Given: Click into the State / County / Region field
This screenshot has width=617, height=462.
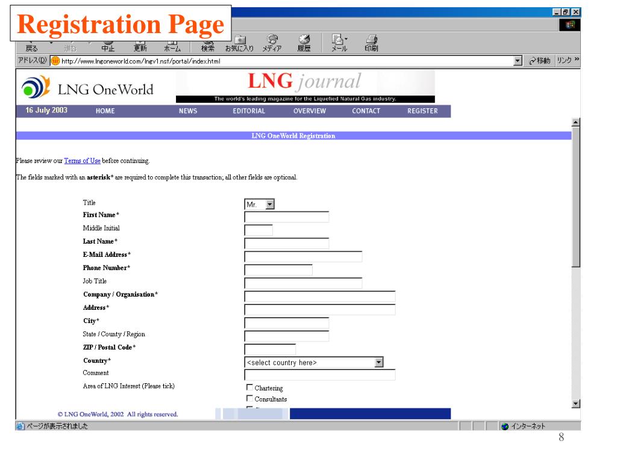Looking at the screenshot, I should point(286,336).
